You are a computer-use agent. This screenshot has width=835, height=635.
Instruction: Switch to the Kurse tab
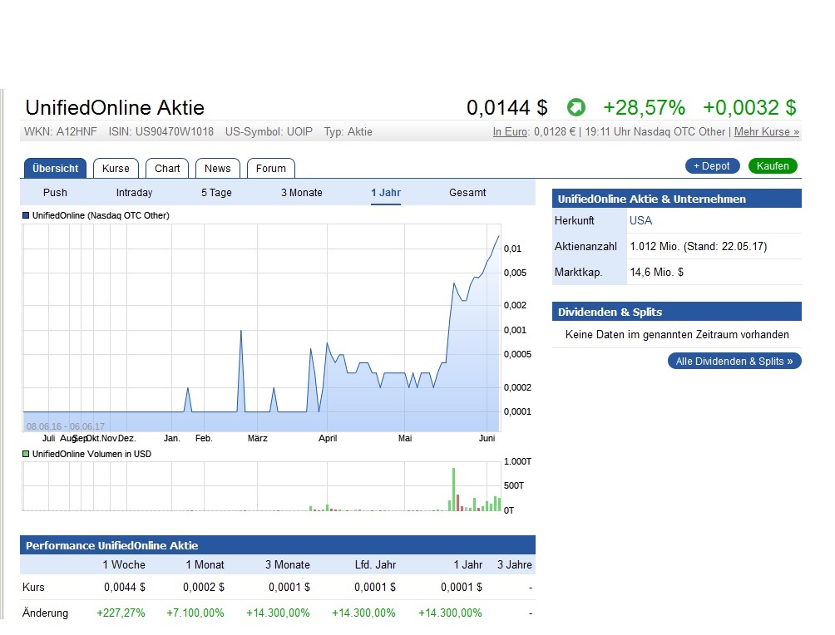click(116, 168)
